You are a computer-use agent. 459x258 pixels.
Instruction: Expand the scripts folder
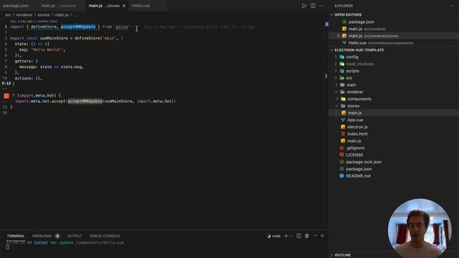(352, 71)
